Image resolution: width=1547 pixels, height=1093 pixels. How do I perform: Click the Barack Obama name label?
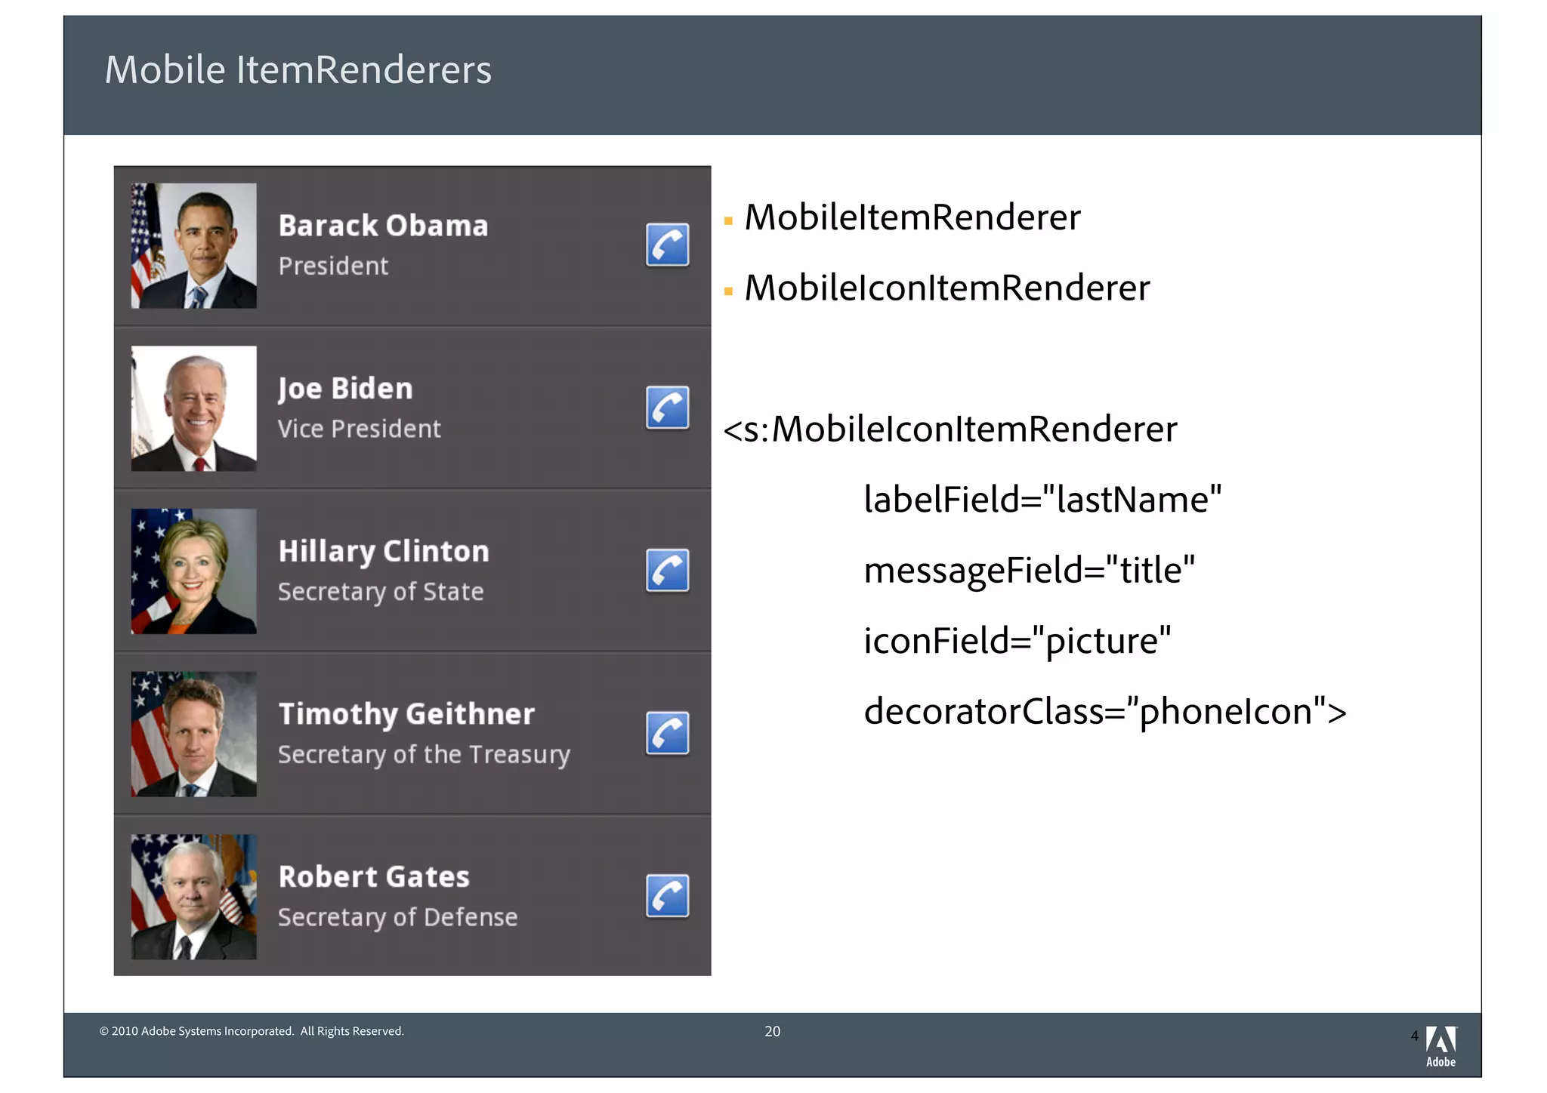[383, 226]
